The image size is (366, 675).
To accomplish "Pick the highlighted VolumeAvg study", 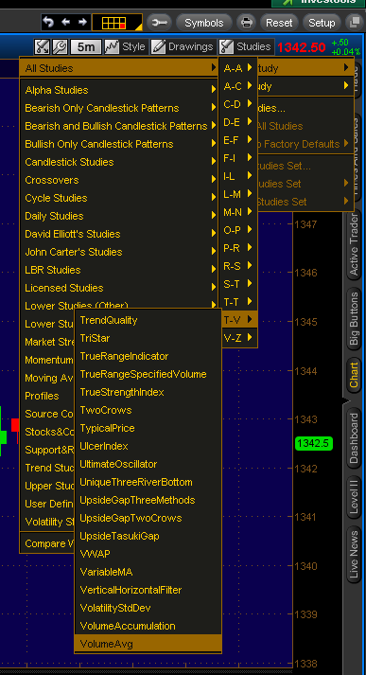I will pyautogui.click(x=148, y=644).
